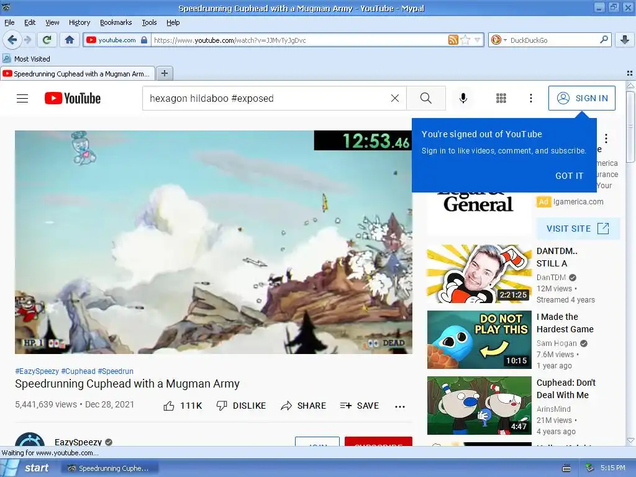This screenshot has width=636, height=477.
Task: Click the YouTube search magnifier button
Action: pyautogui.click(x=426, y=98)
